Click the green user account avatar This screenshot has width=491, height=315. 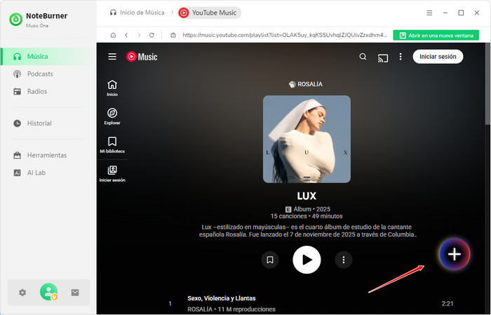coord(48,292)
